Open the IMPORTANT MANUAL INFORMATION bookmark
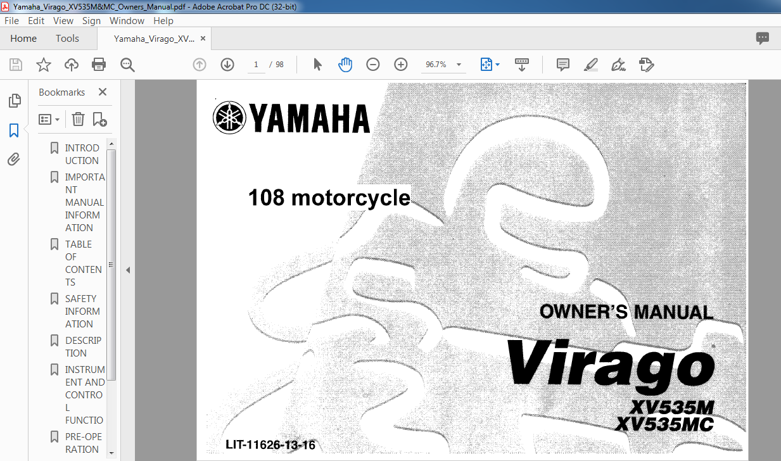781x461 pixels. click(84, 203)
